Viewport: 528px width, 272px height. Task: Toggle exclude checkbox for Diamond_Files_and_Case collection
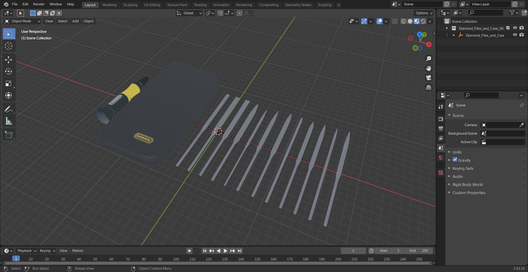point(508,28)
